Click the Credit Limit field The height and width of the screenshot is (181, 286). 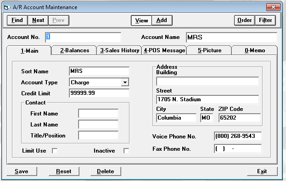click(99, 93)
